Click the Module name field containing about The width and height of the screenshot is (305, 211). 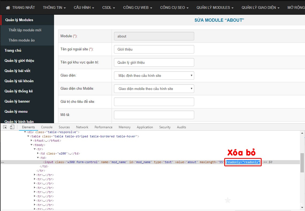[154, 36]
